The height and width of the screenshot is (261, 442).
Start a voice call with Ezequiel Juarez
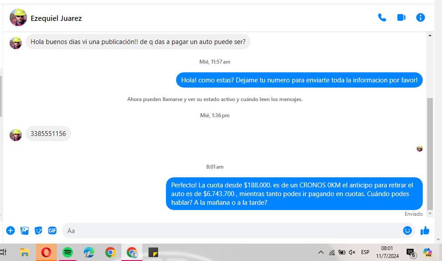382,18
